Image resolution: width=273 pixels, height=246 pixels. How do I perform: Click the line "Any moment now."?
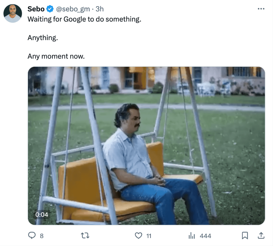(56, 56)
